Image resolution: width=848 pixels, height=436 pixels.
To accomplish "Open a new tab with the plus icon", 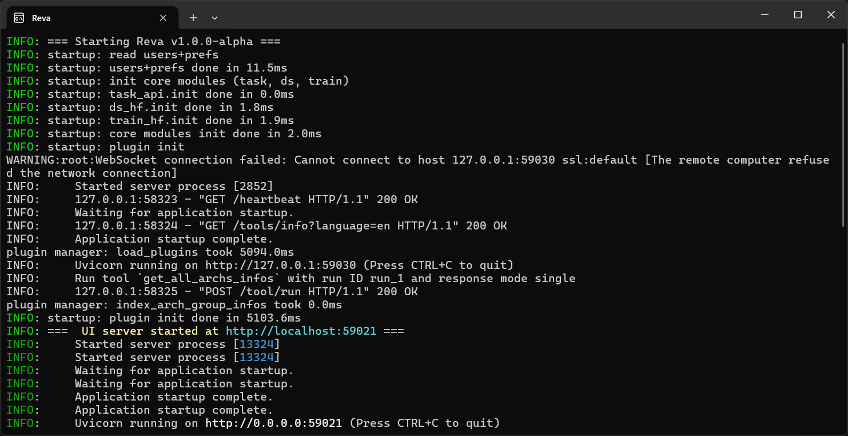I will 193,18.
